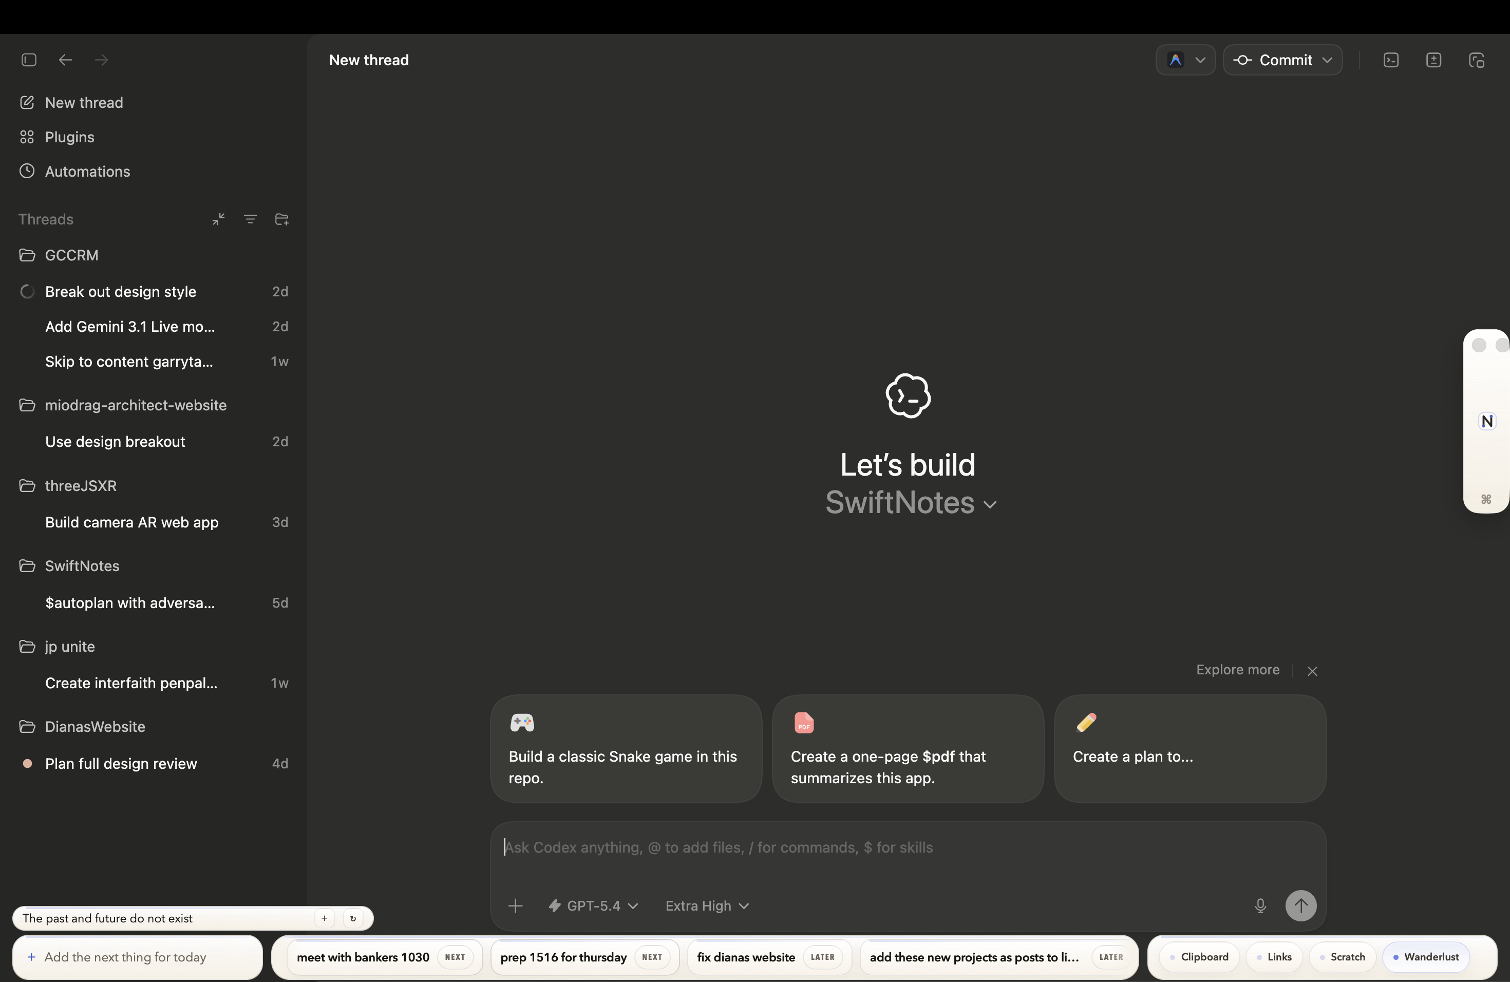Open the diff panel icon in the header
1510x982 pixels.
pyautogui.click(x=1433, y=60)
